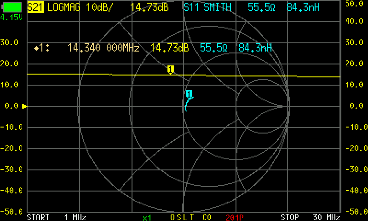368x221 pixels.
Task: Click the left axis -20.0 scale label
Action: 11,148
